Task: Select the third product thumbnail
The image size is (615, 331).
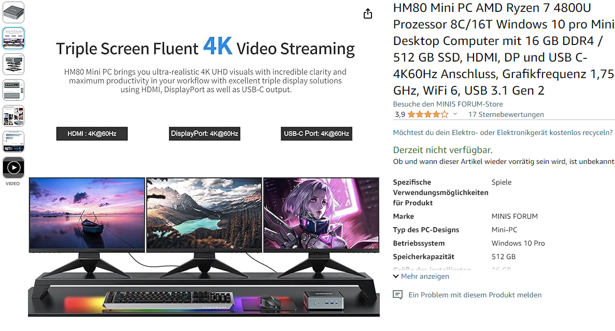Action: pyautogui.click(x=13, y=64)
